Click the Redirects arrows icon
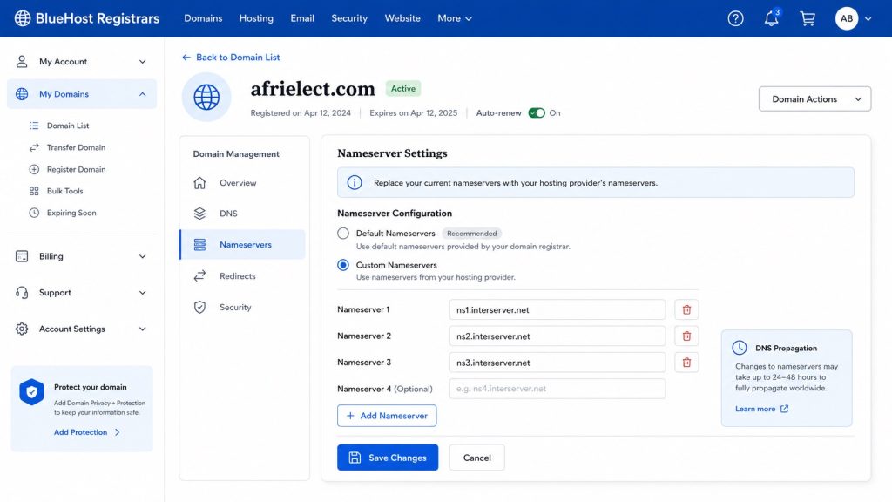 click(199, 276)
